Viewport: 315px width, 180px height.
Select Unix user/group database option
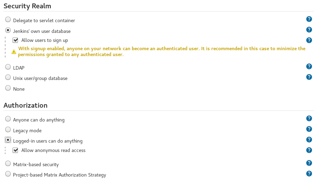pyautogui.click(x=8, y=77)
